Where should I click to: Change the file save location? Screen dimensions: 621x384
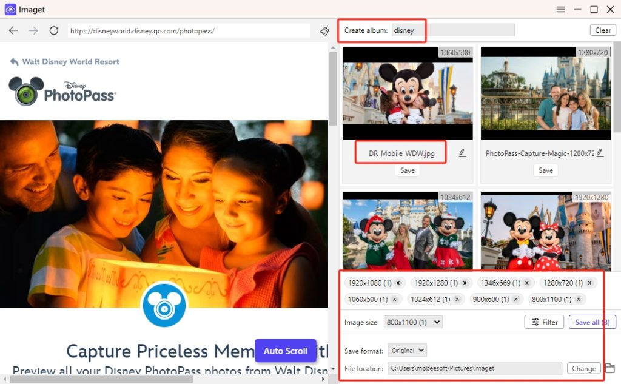[x=583, y=368]
